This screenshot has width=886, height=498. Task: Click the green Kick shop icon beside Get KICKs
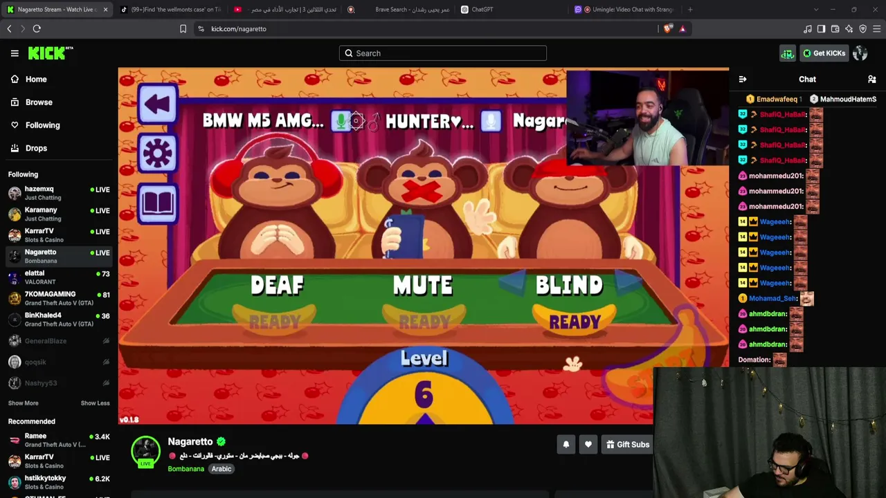pyautogui.click(x=788, y=53)
